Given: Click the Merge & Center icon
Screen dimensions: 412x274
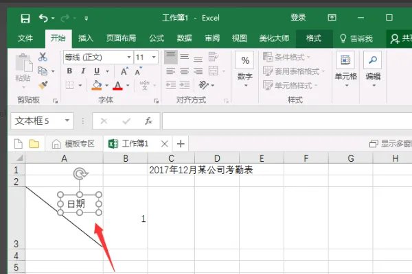Looking at the screenshot, I should pos(213,71).
